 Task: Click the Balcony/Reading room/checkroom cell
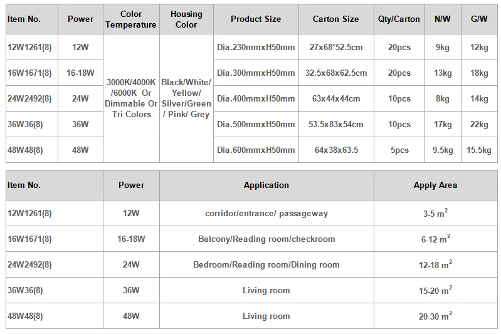266,239
